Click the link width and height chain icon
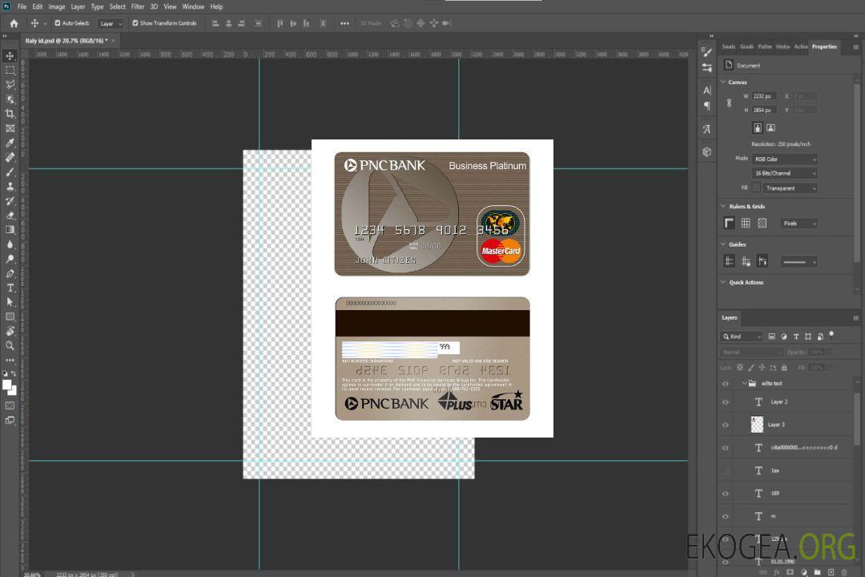 pyautogui.click(x=730, y=103)
